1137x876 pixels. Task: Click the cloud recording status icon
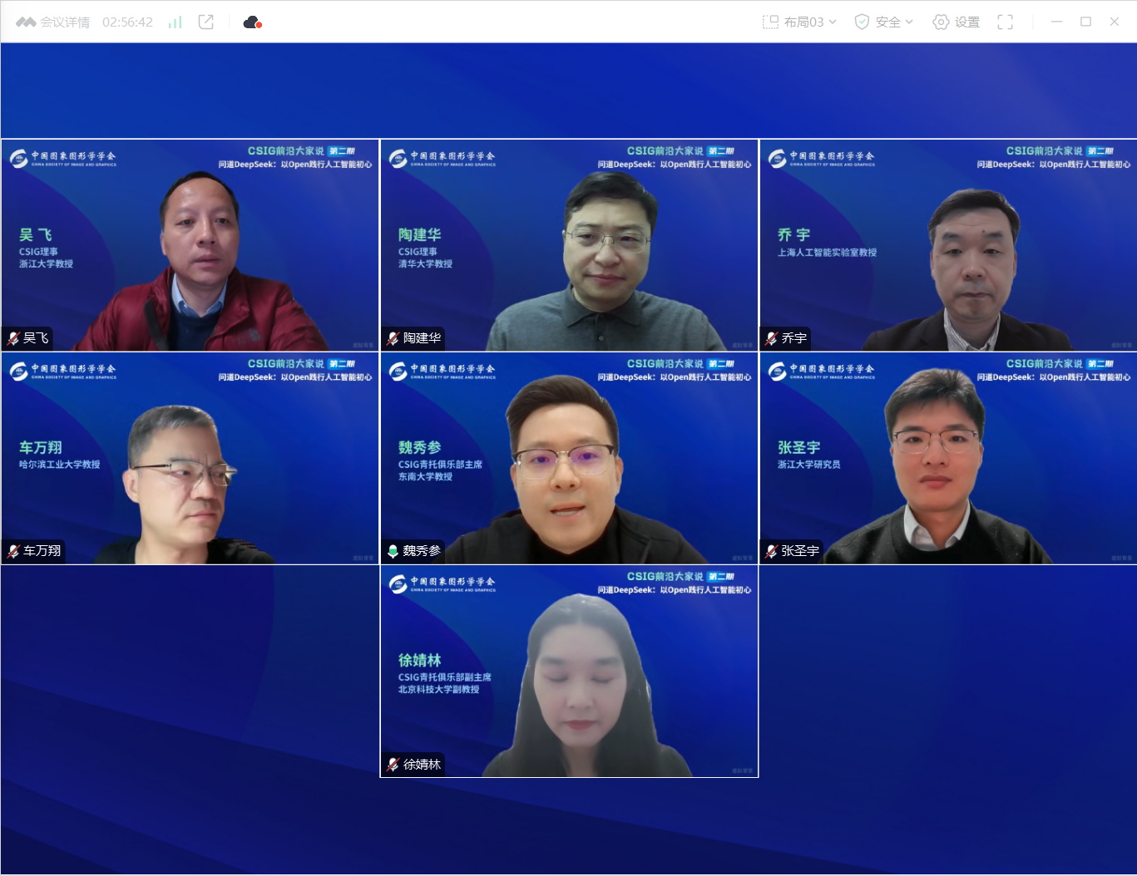(252, 22)
